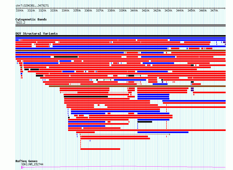Select the brown variant bar starting near 3330k
The image size is (233, 170).
click(137, 86)
